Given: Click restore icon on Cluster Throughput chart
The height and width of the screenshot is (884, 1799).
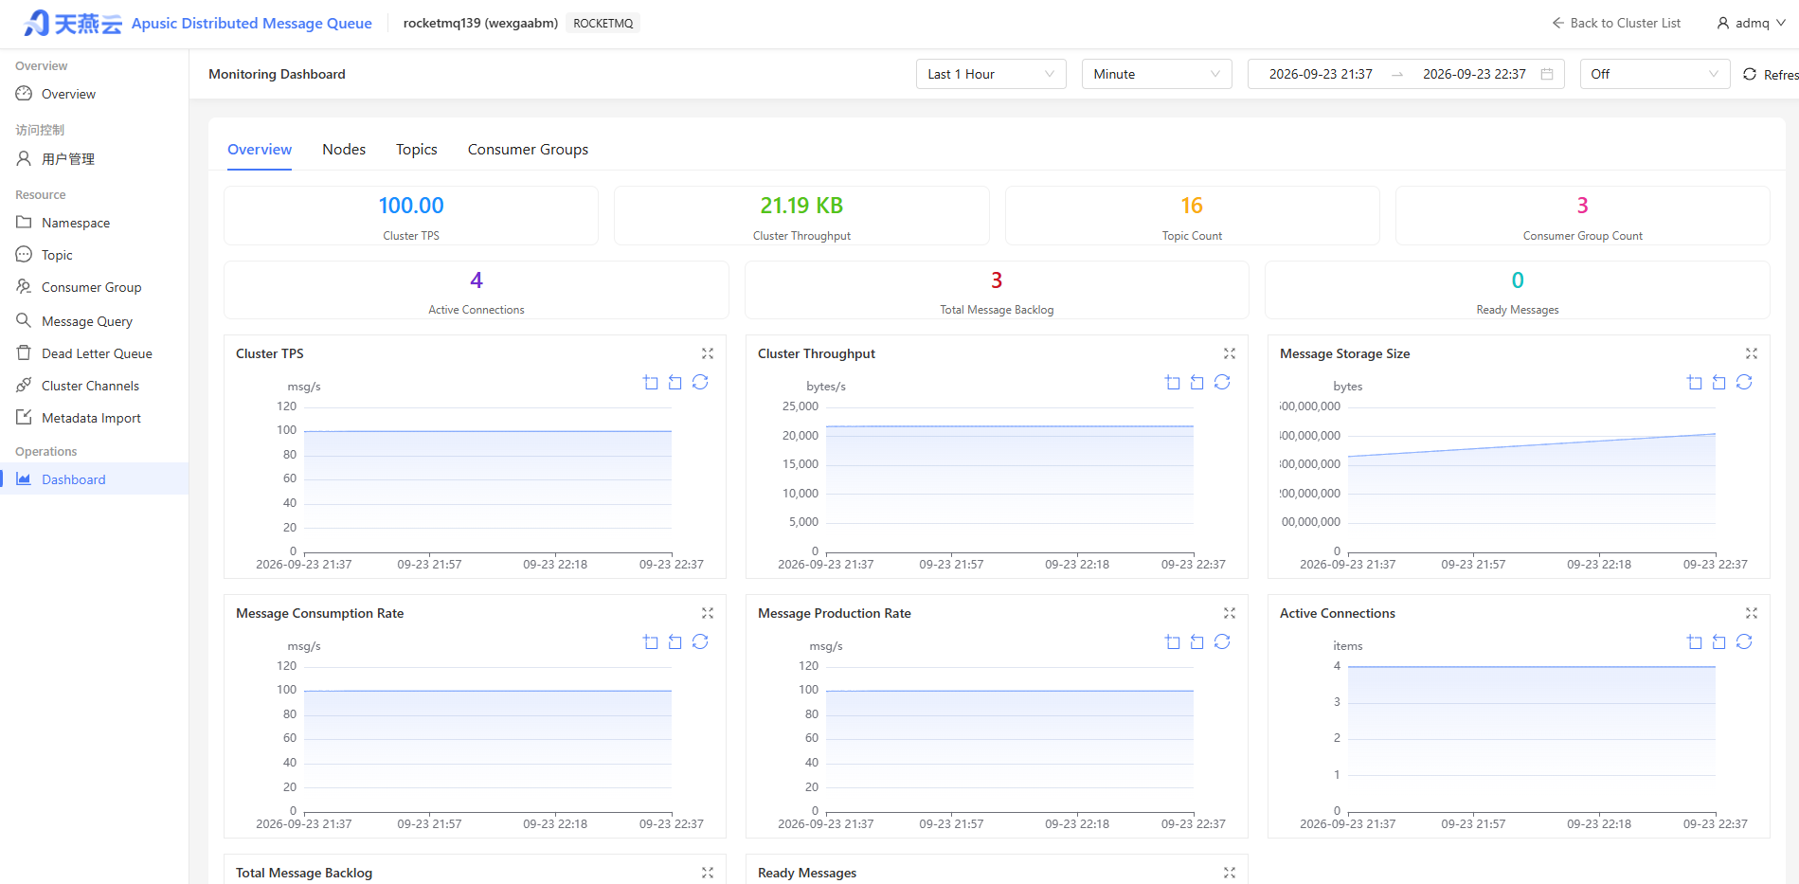Looking at the screenshot, I should pos(1222,382).
